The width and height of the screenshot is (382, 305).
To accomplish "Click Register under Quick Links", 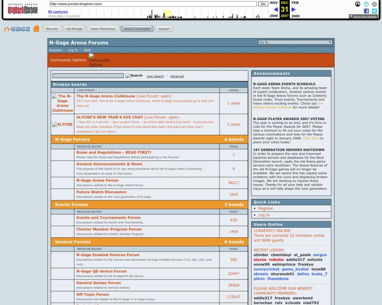I will pyautogui.click(x=266, y=208).
